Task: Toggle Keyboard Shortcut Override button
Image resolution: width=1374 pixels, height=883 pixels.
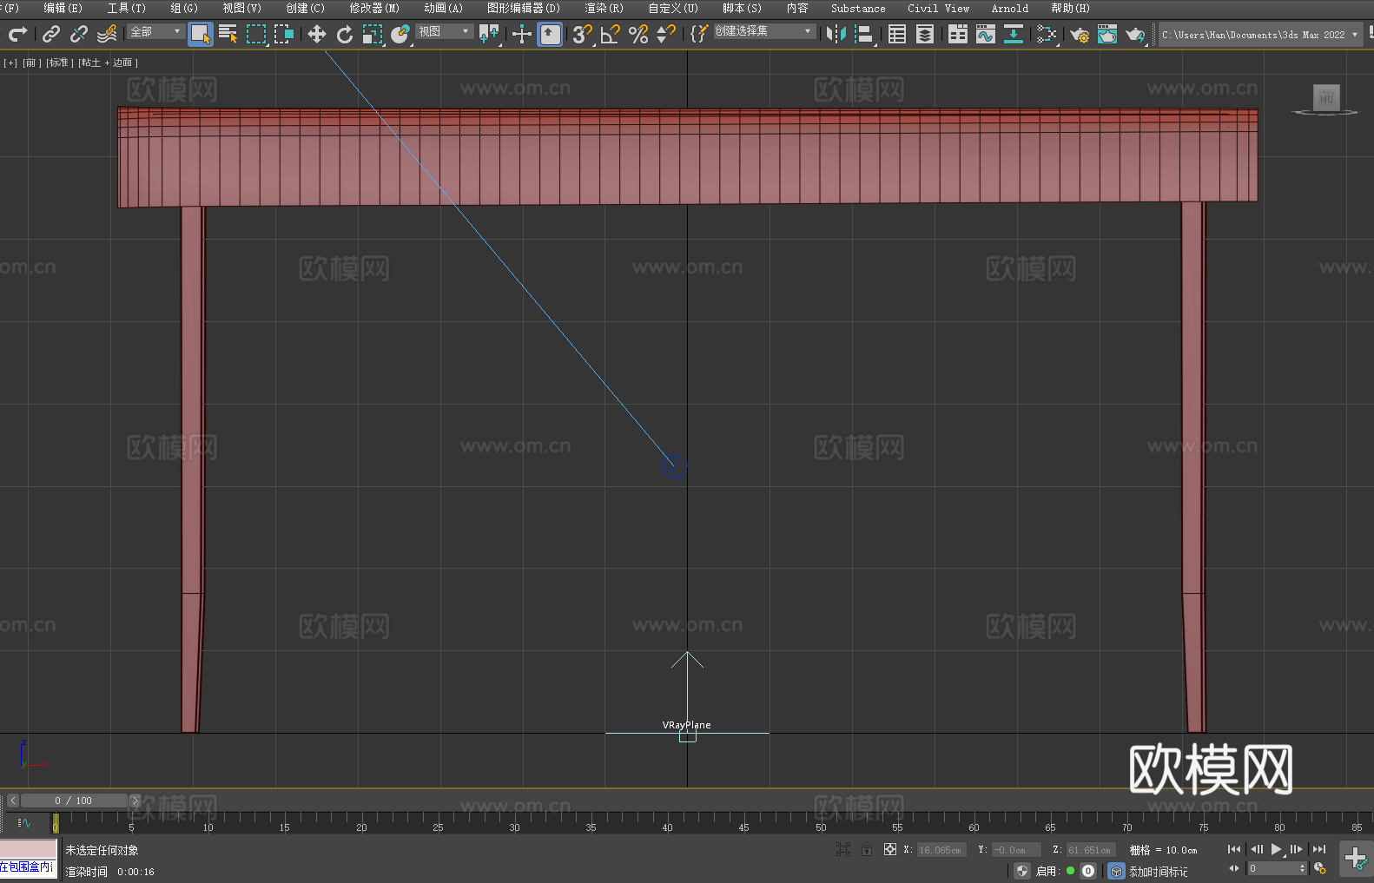Action: [550, 34]
